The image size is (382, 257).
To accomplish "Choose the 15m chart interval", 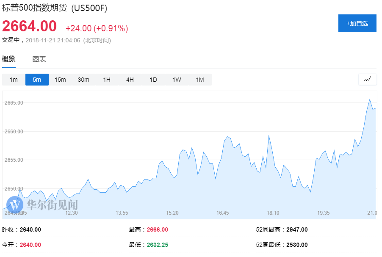I will tap(60, 80).
